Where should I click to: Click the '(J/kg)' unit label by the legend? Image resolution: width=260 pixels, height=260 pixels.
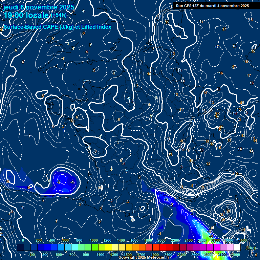pyautogui.click(x=251, y=248)
